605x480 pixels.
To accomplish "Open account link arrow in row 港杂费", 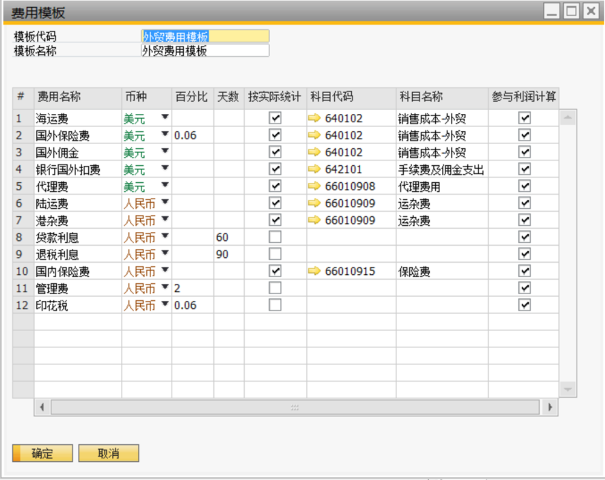I will point(314,220).
